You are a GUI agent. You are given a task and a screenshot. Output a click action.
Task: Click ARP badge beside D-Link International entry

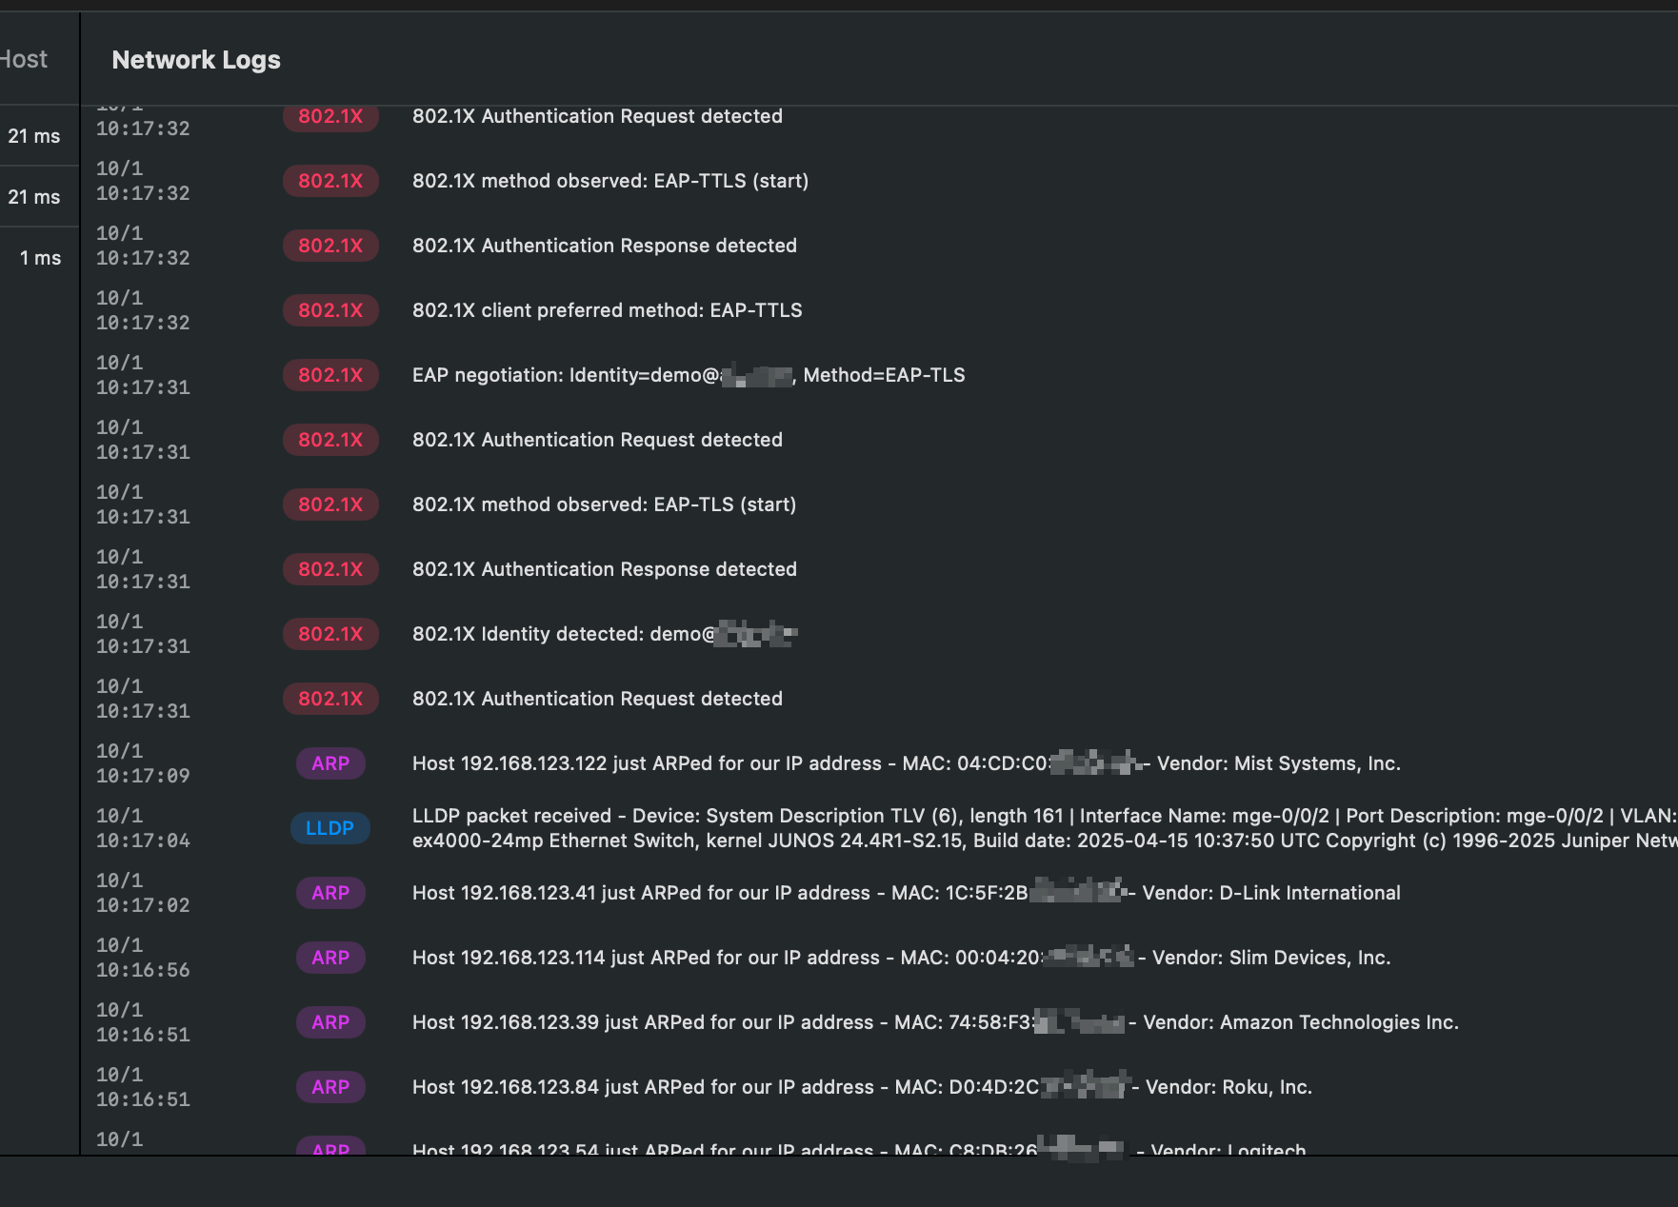pyautogui.click(x=330, y=893)
